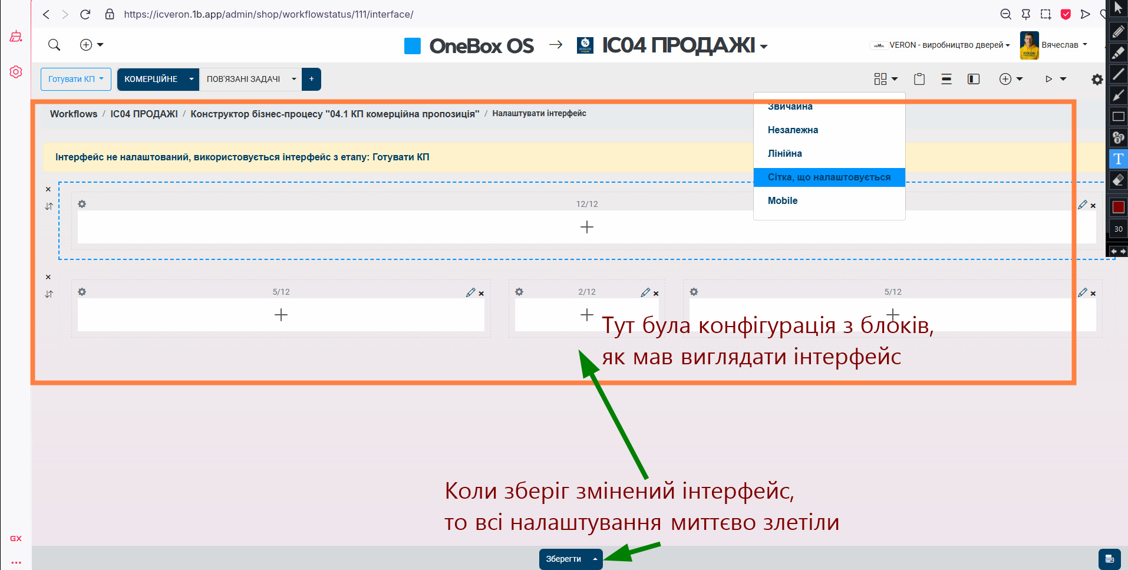Select the Rectangle shape tool

1118,117
